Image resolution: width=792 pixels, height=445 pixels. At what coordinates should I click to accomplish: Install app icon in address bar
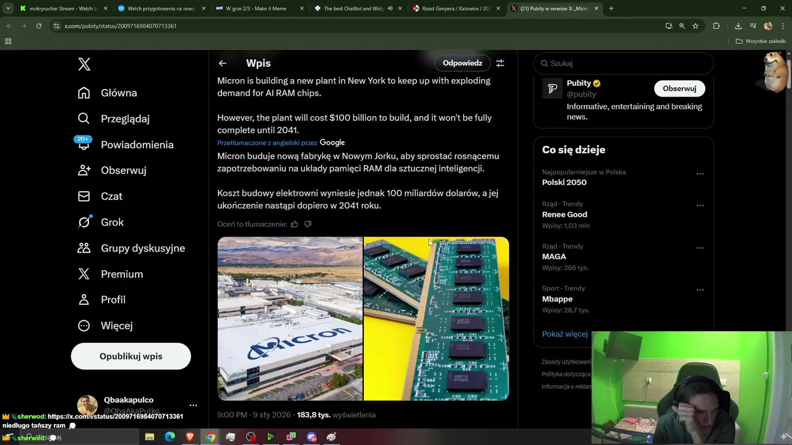pos(668,26)
